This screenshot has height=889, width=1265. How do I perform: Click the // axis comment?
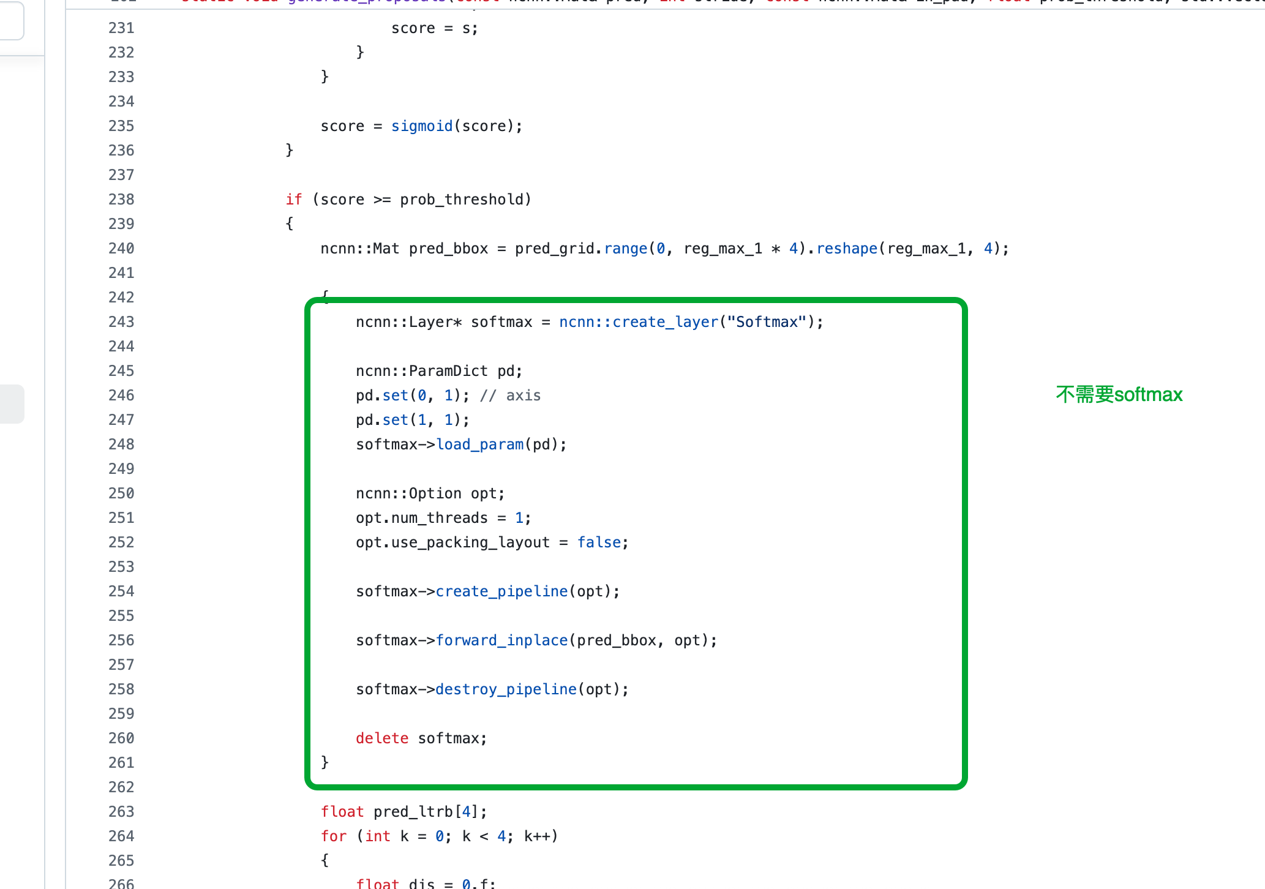[x=510, y=396]
